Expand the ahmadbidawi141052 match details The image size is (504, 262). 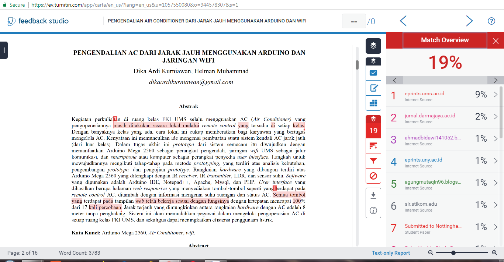point(496,139)
